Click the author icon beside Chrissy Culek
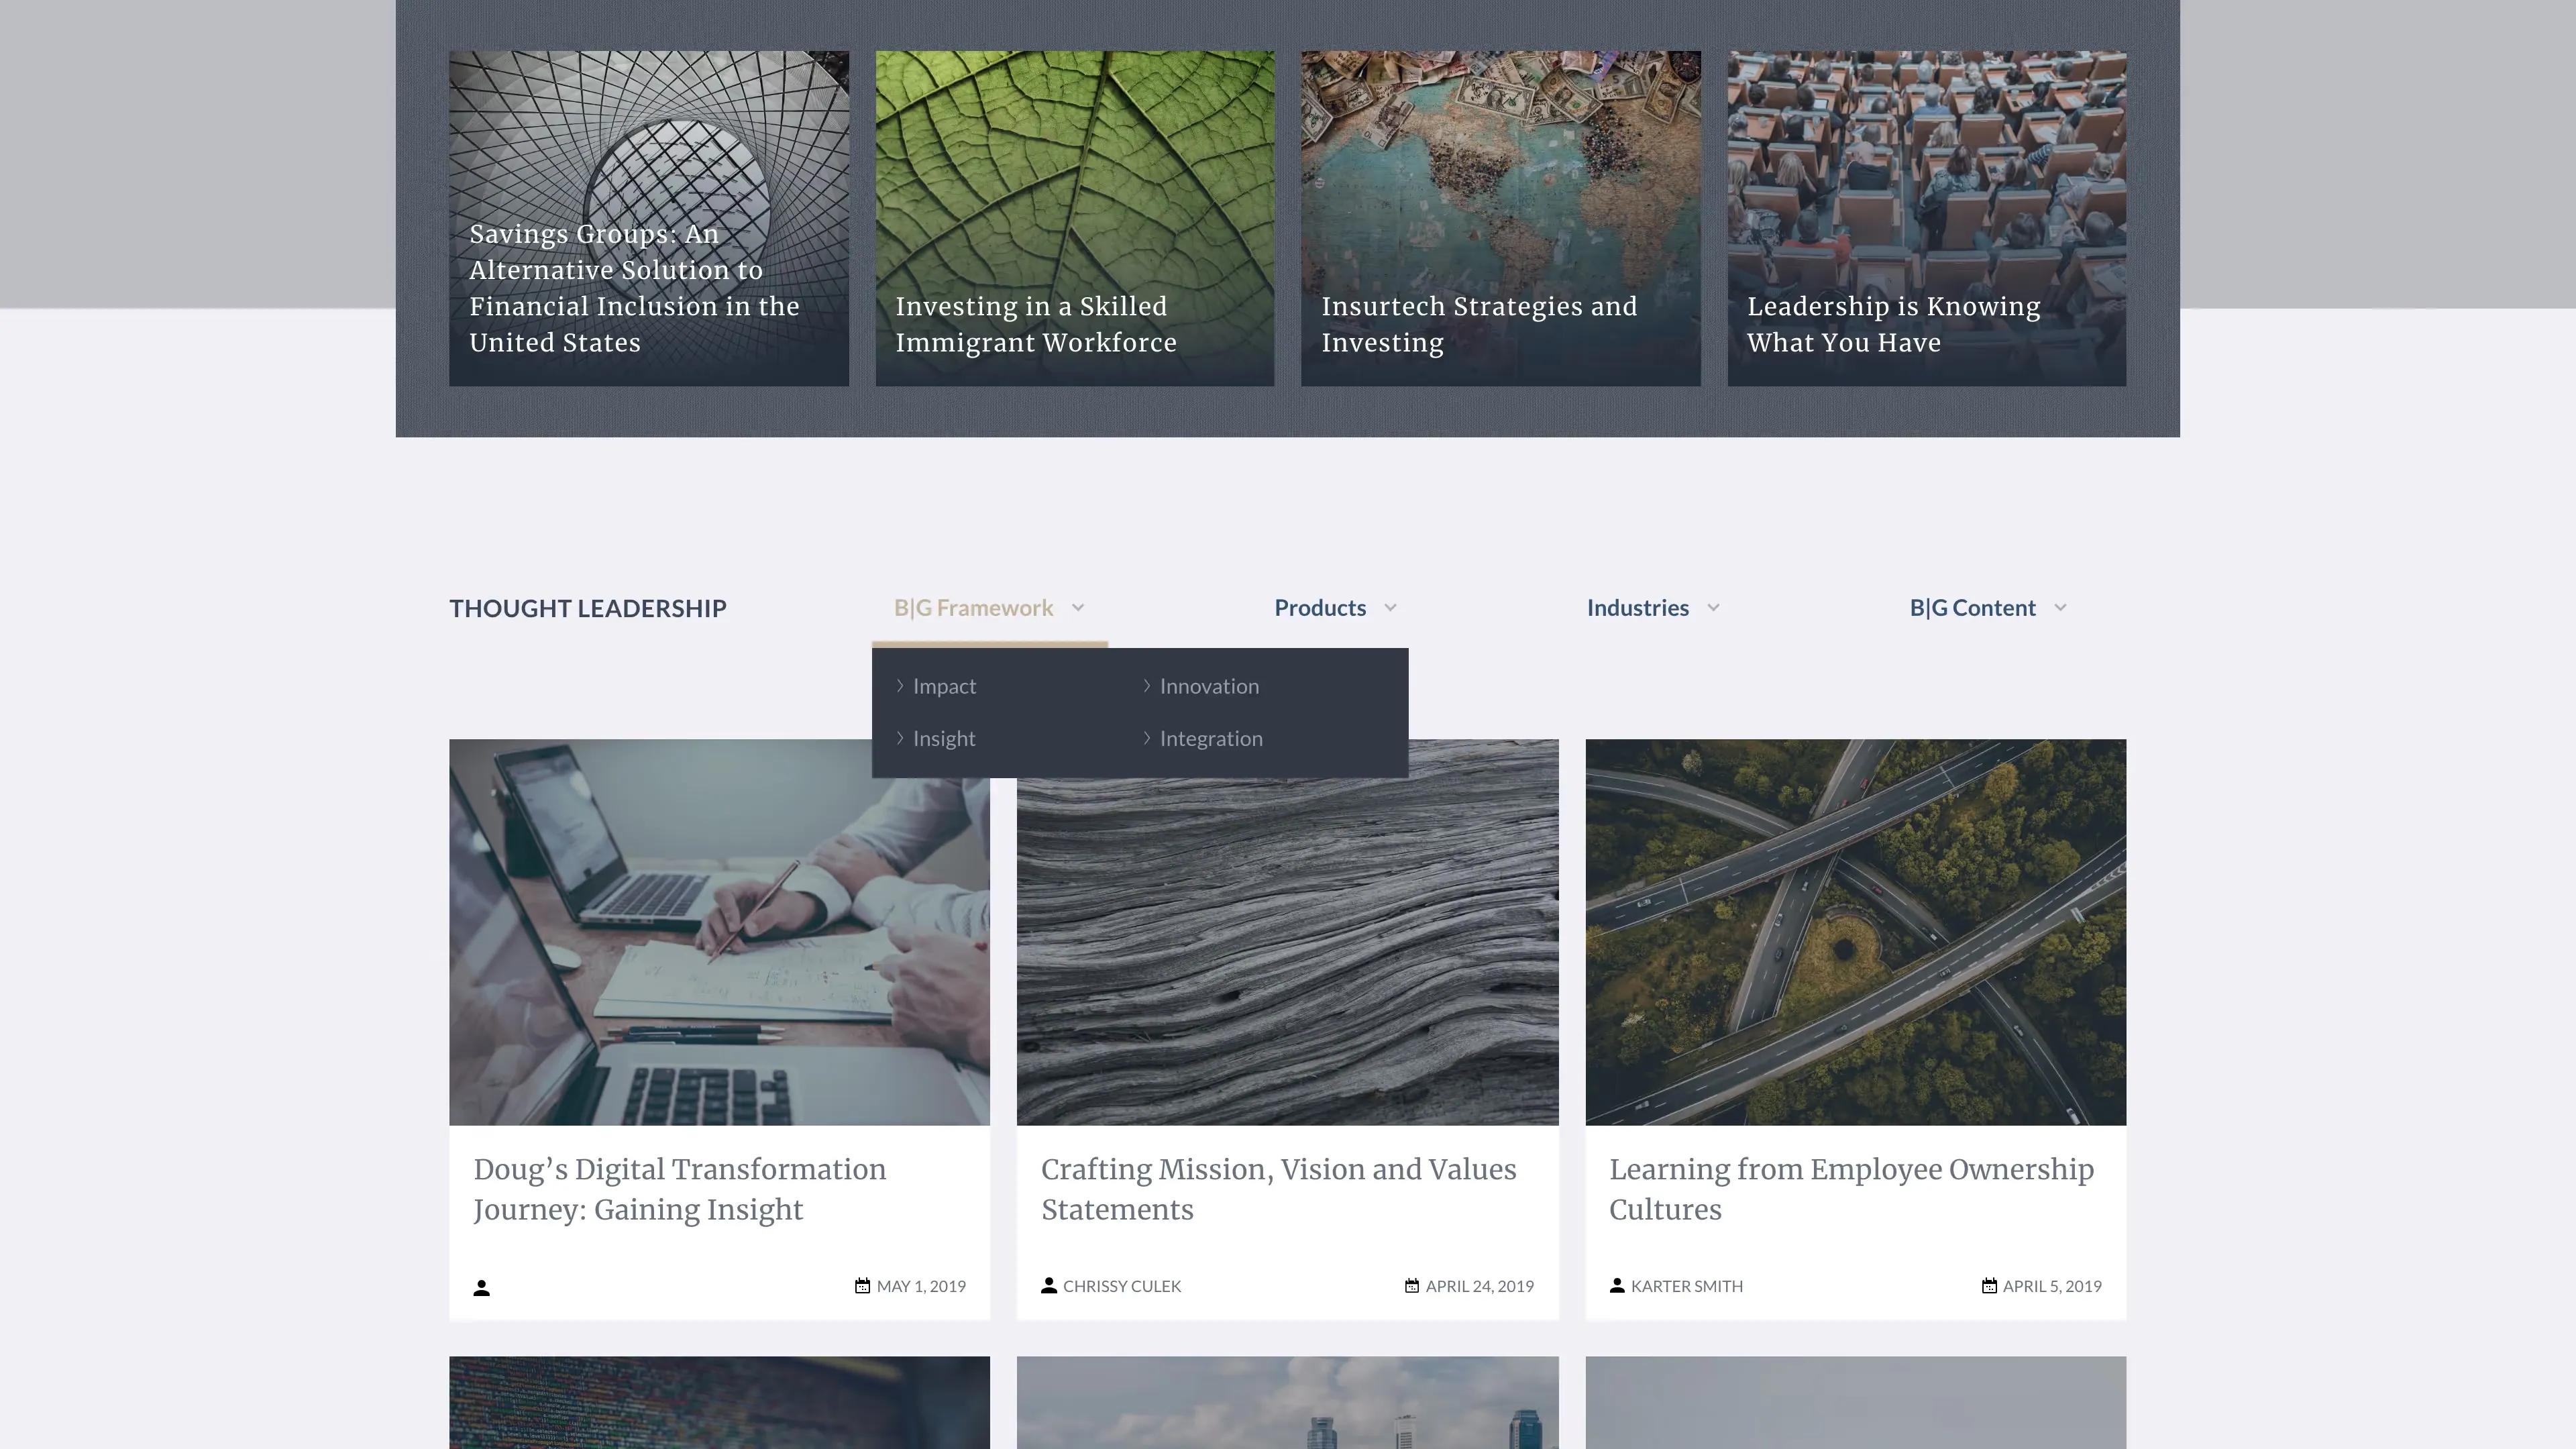 [x=1049, y=1285]
